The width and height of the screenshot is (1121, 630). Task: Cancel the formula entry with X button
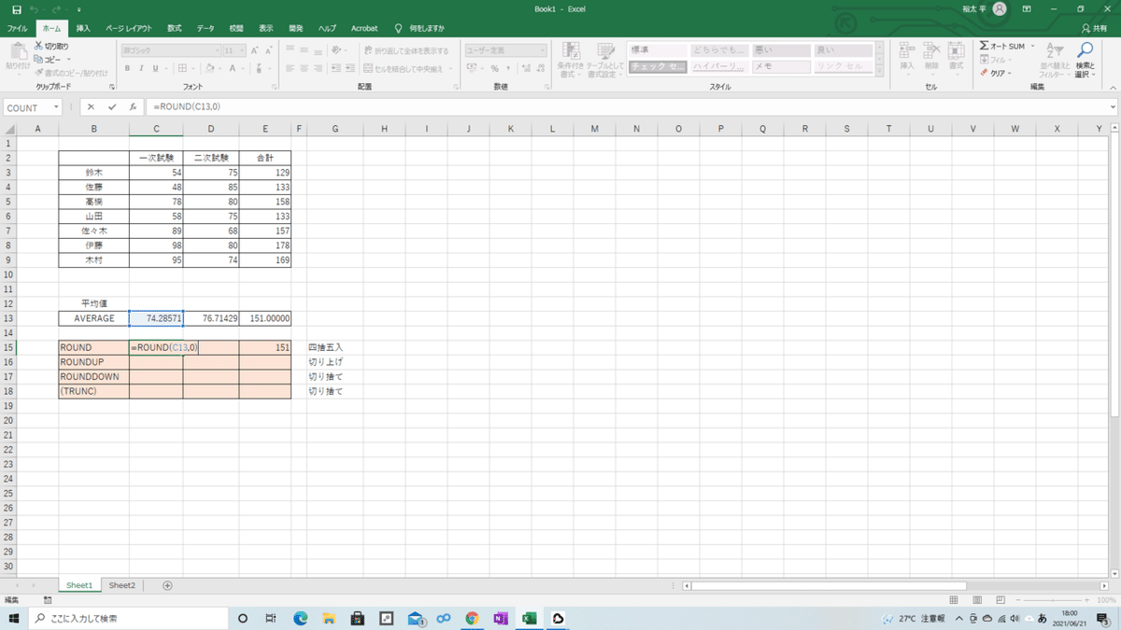tap(91, 107)
